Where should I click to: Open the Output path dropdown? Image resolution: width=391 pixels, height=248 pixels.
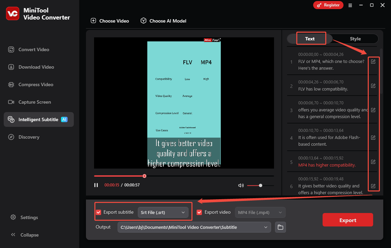click(266, 227)
